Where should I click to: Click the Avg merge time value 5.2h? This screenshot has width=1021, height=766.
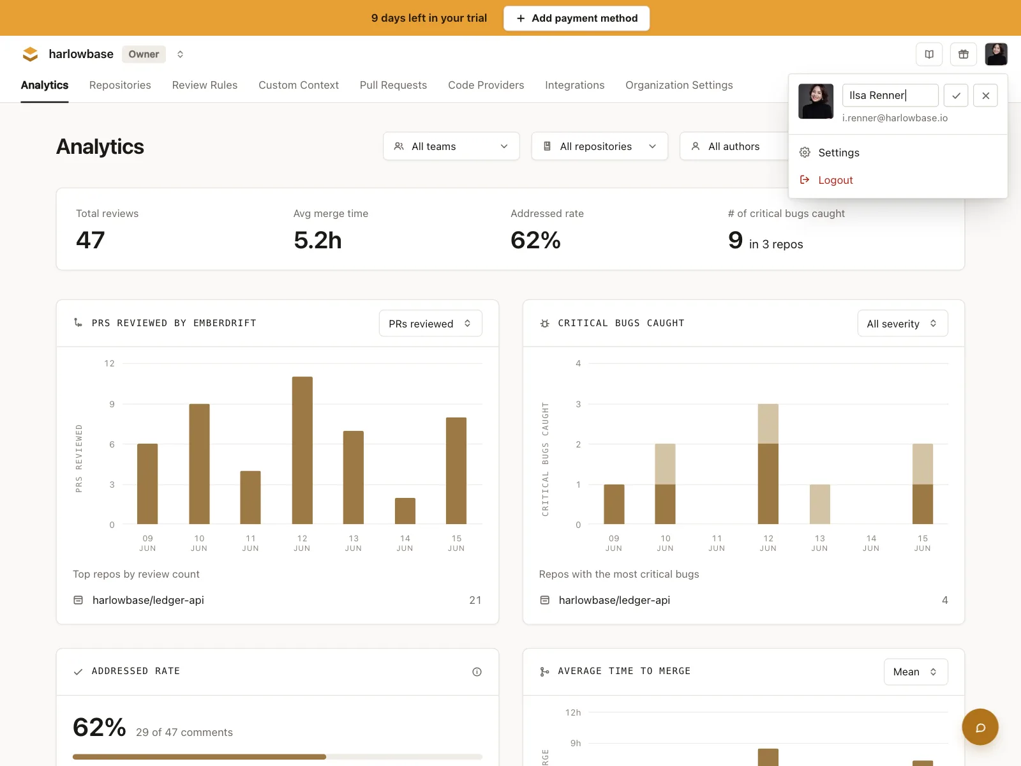[x=318, y=240]
